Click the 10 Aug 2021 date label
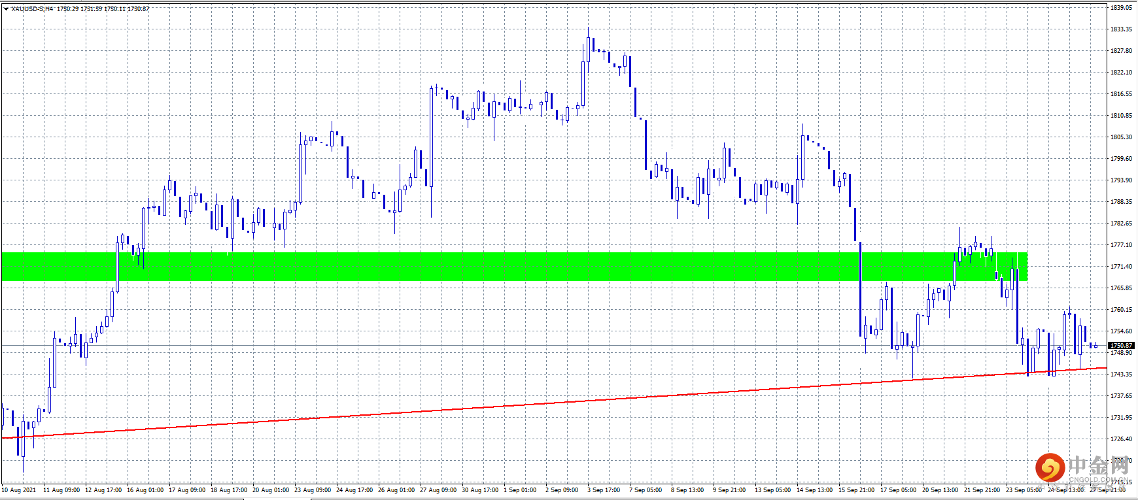The image size is (1138, 500). pos(19,490)
